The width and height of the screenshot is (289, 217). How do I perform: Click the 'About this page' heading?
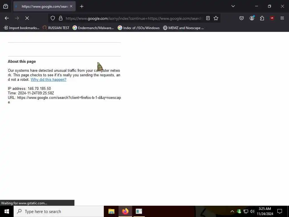22,61
